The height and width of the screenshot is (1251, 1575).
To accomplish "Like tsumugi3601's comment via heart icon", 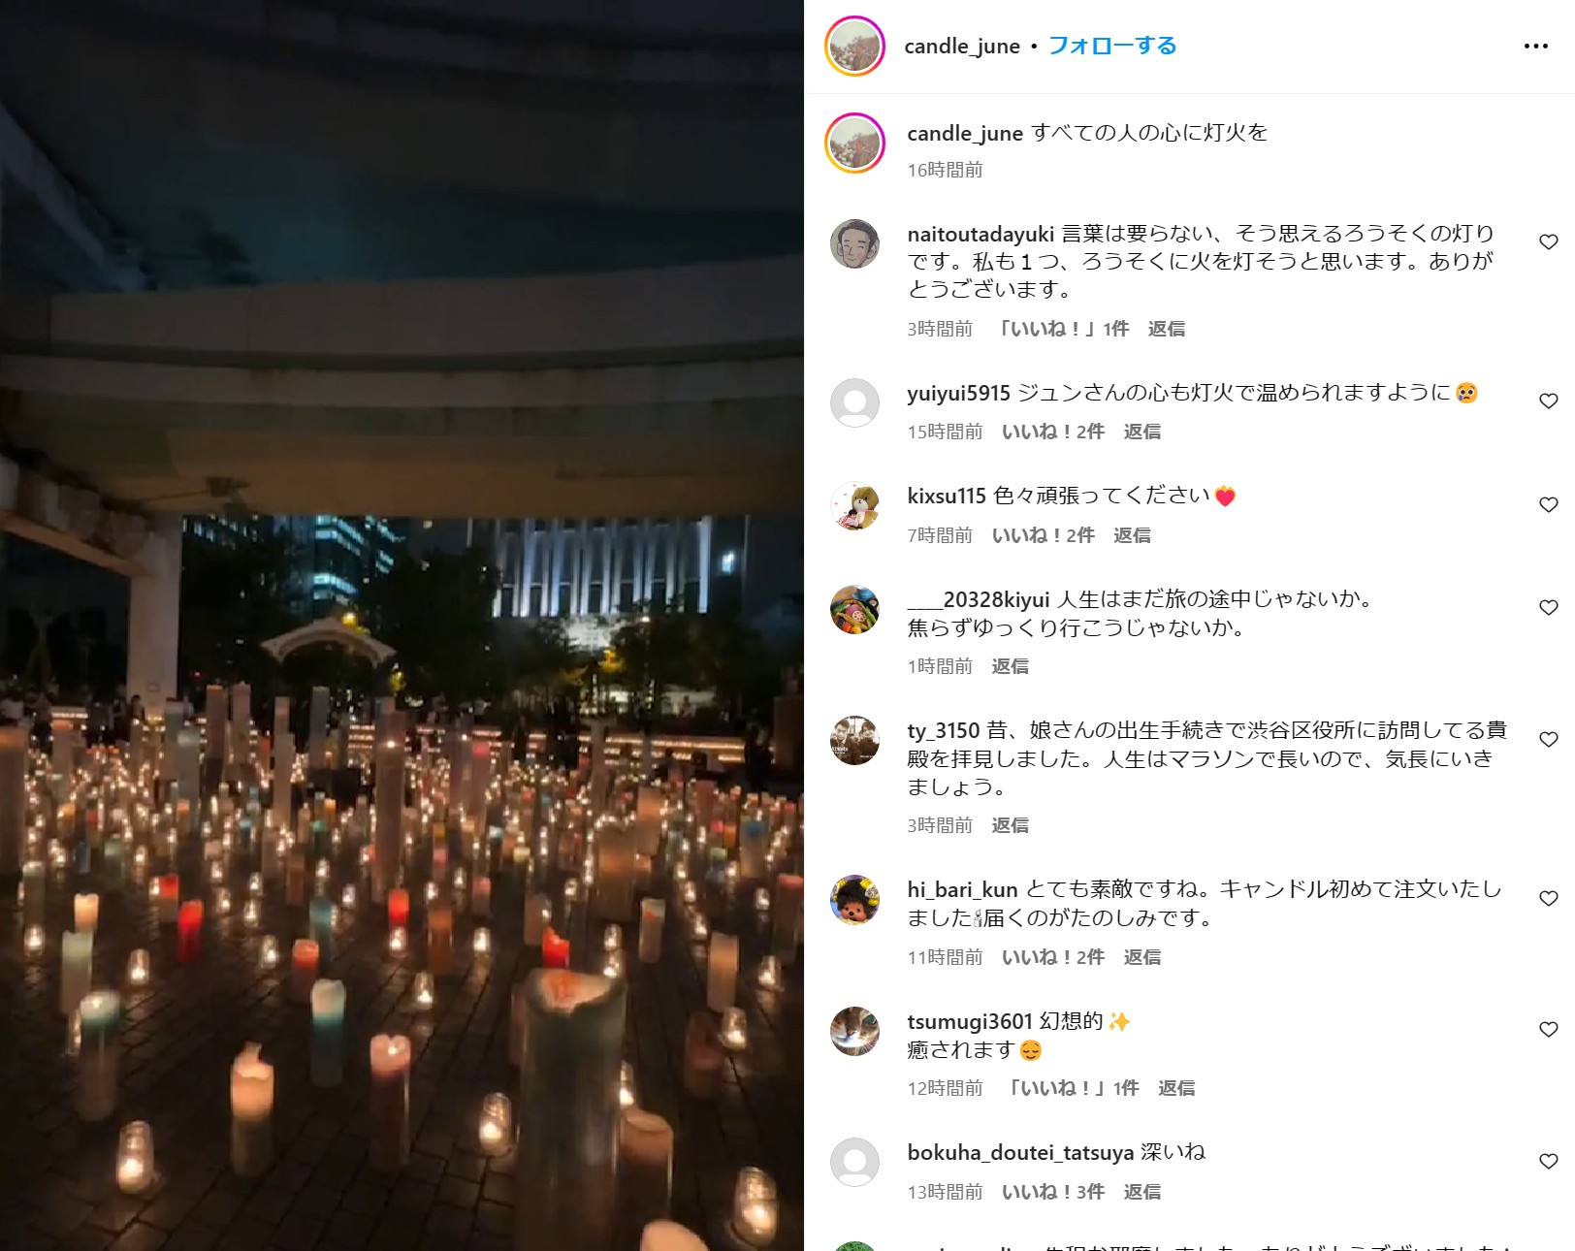I will [1548, 1029].
